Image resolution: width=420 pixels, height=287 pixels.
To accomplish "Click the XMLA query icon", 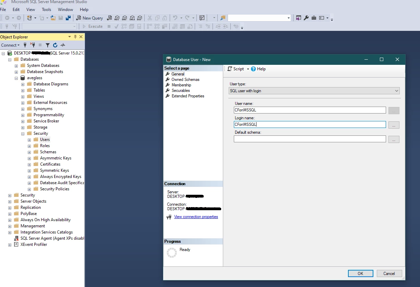I will [132, 18].
